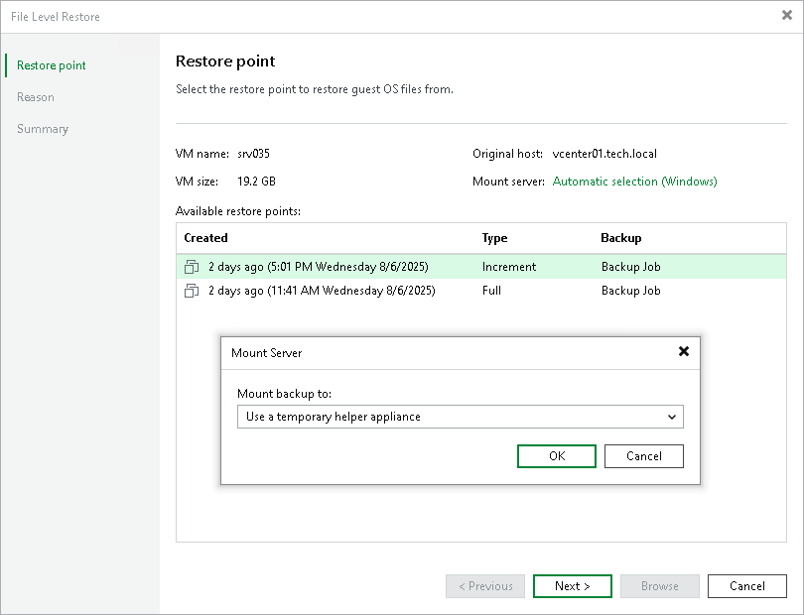Click Backup Job in Increment row
Screen dimensions: 804x615
(x=630, y=267)
